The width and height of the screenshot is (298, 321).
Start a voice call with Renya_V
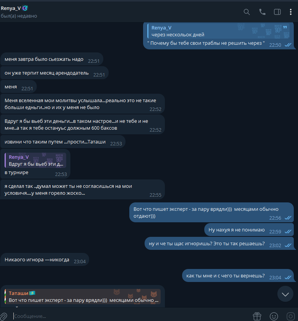click(x=262, y=12)
